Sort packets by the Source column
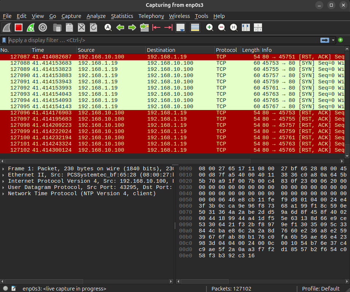This screenshot has height=292, width=350. [111, 50]
